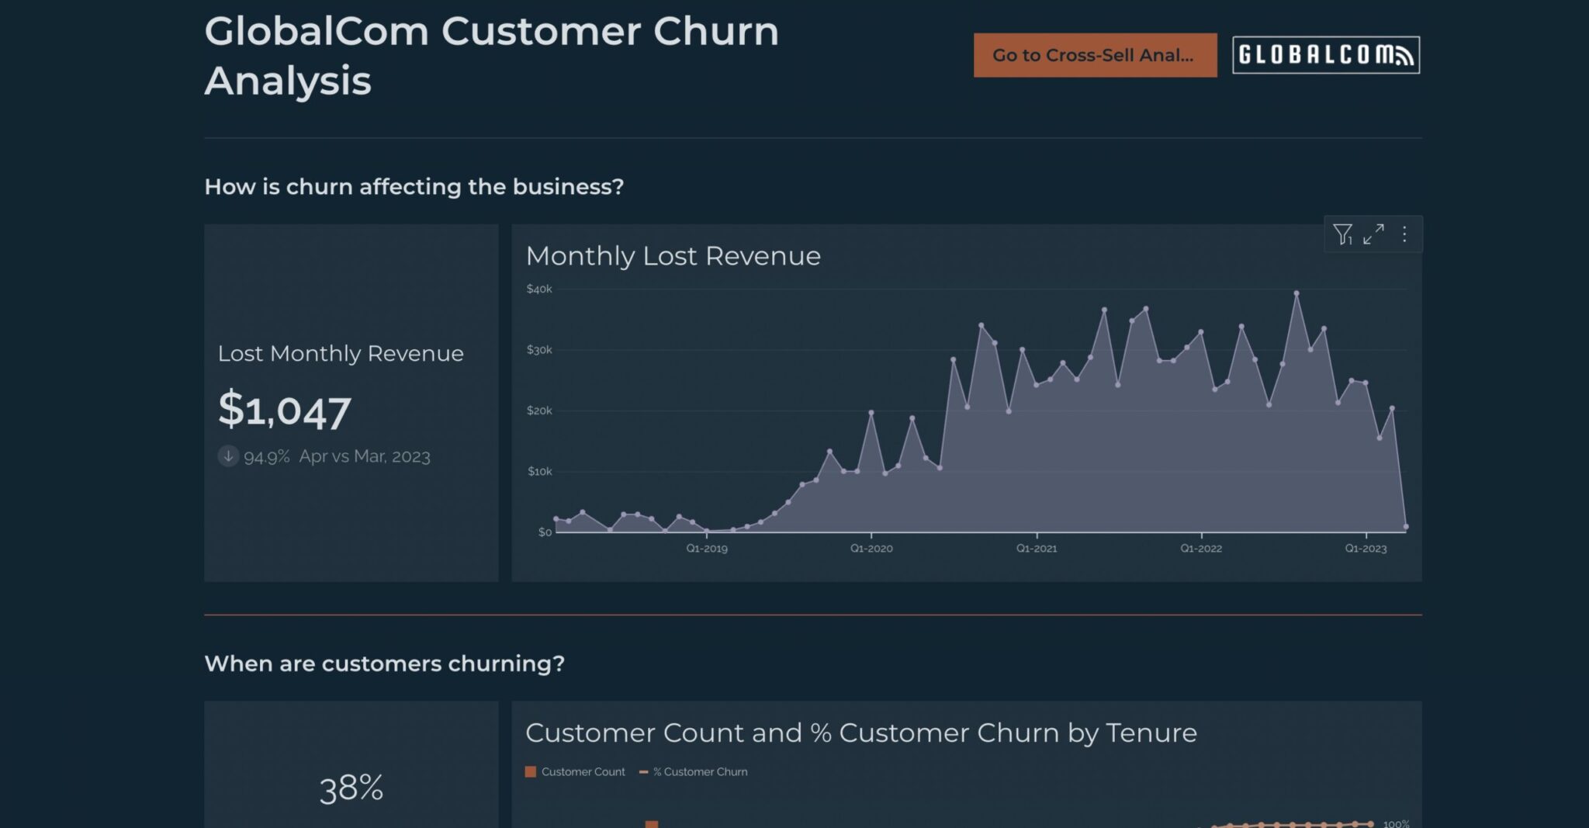Screen dimensions: 1589x828
Task: Click the Q1-2019 axis label
Action: point(707,549)
